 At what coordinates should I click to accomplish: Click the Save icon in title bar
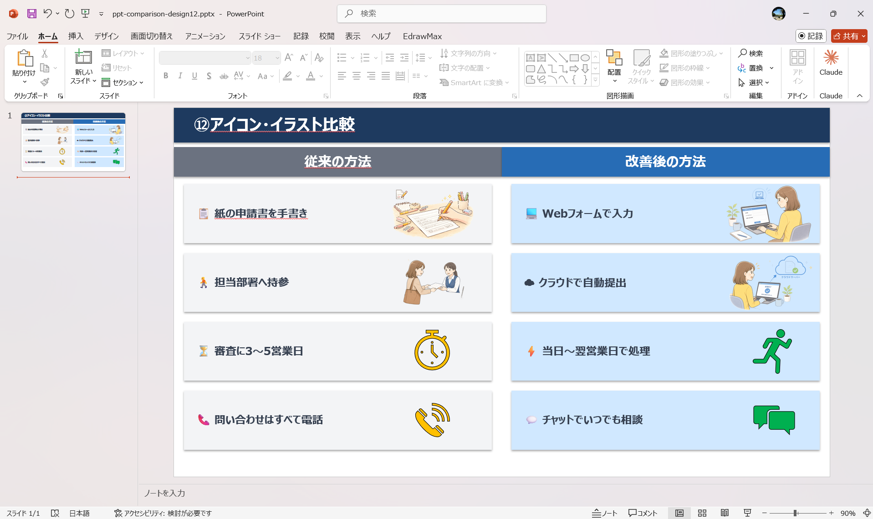pos(31,14)
